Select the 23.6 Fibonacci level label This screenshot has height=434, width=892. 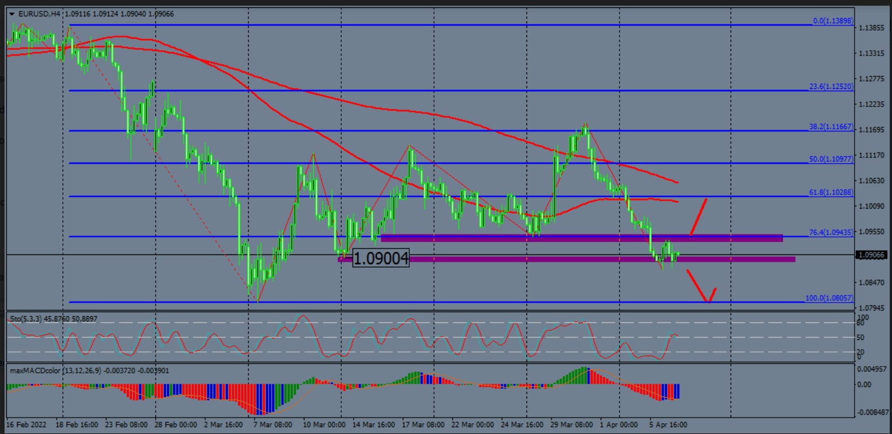pos(830,87)
